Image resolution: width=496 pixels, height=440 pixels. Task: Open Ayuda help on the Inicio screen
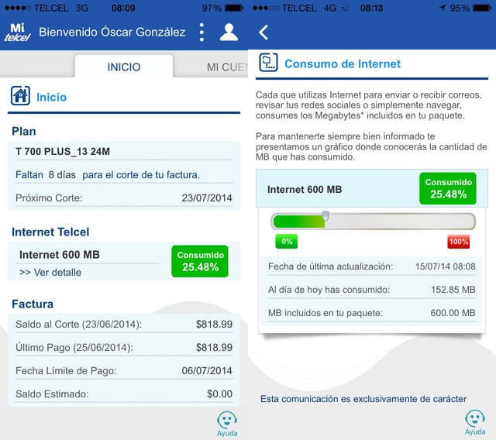(x=227, y=424)
